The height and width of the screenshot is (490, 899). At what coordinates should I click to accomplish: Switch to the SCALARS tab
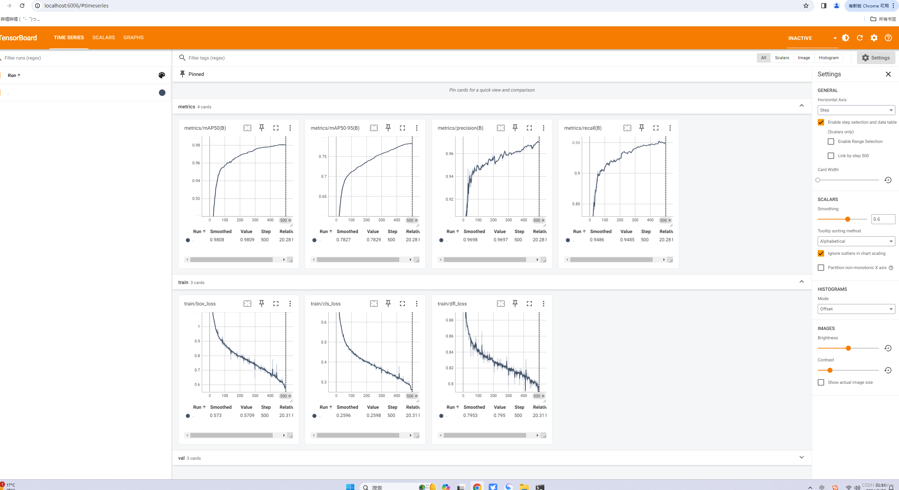104,37
